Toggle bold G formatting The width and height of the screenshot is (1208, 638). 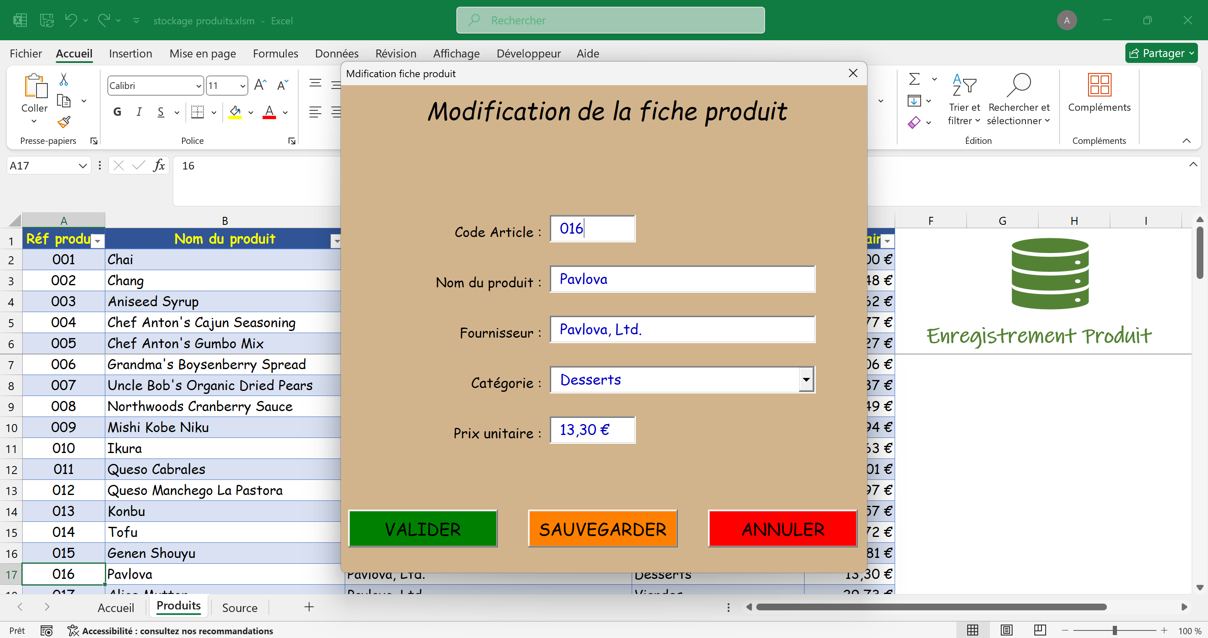tap(117, 112)
